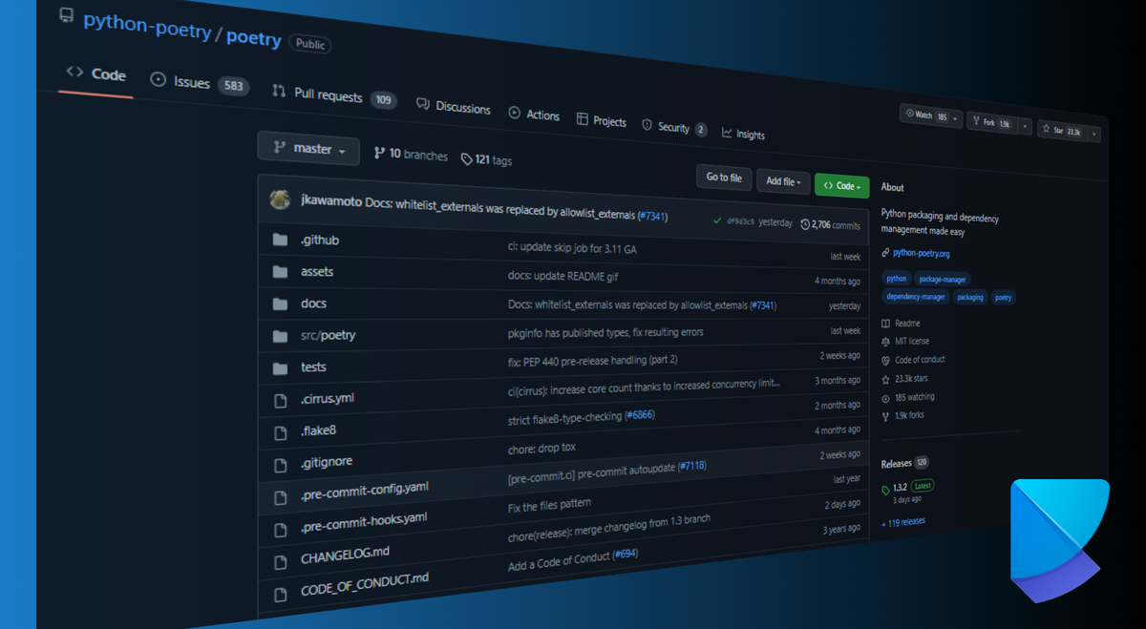Open the poetry repository name link
The image size is (1146, 629).
[x=254, y=38]
